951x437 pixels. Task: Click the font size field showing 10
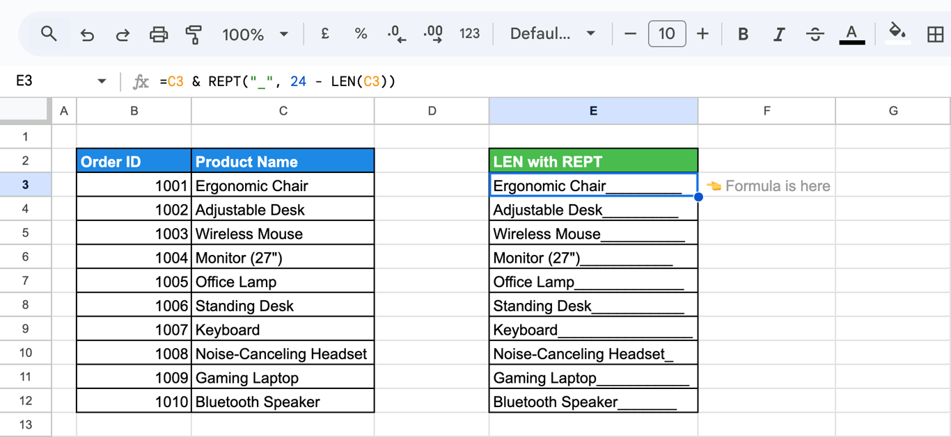pos(667,33)
